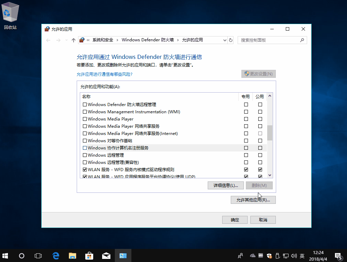
Task: Click 更改设置(N) button
Action: click(259, 74)
